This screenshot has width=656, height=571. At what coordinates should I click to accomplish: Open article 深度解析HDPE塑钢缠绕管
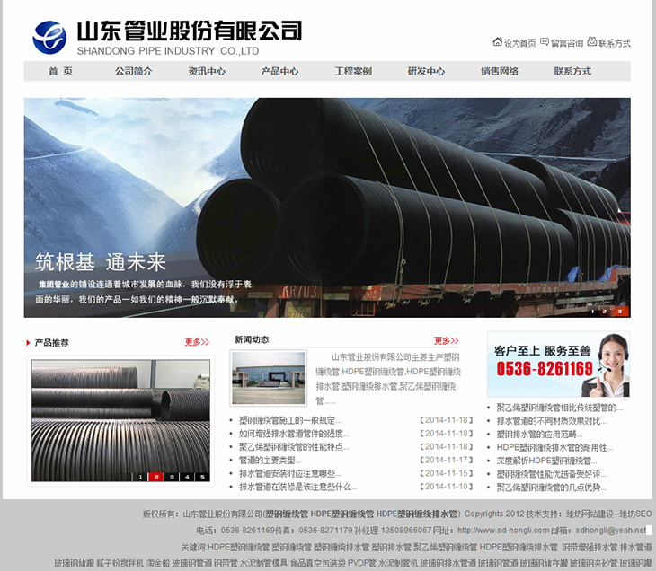tap(546, 461)
